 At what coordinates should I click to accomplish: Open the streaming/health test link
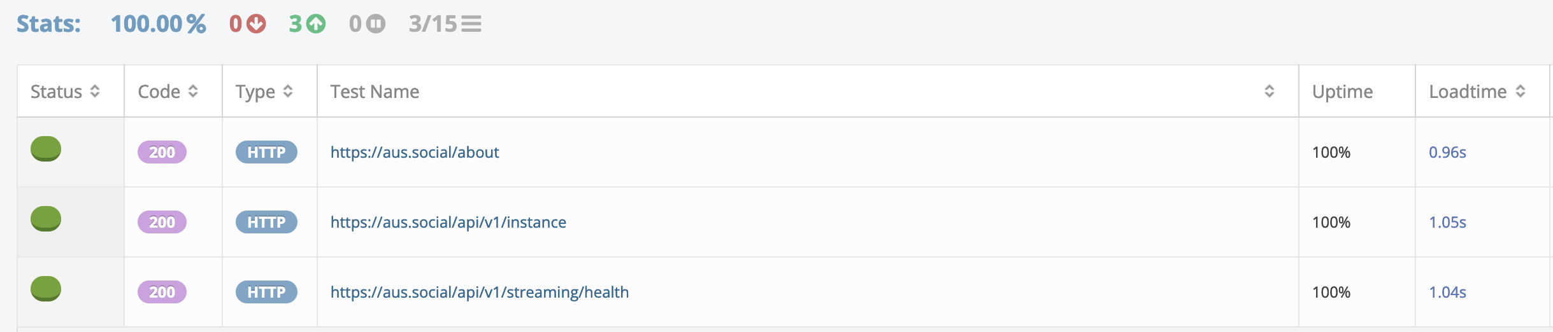[479, 292]
